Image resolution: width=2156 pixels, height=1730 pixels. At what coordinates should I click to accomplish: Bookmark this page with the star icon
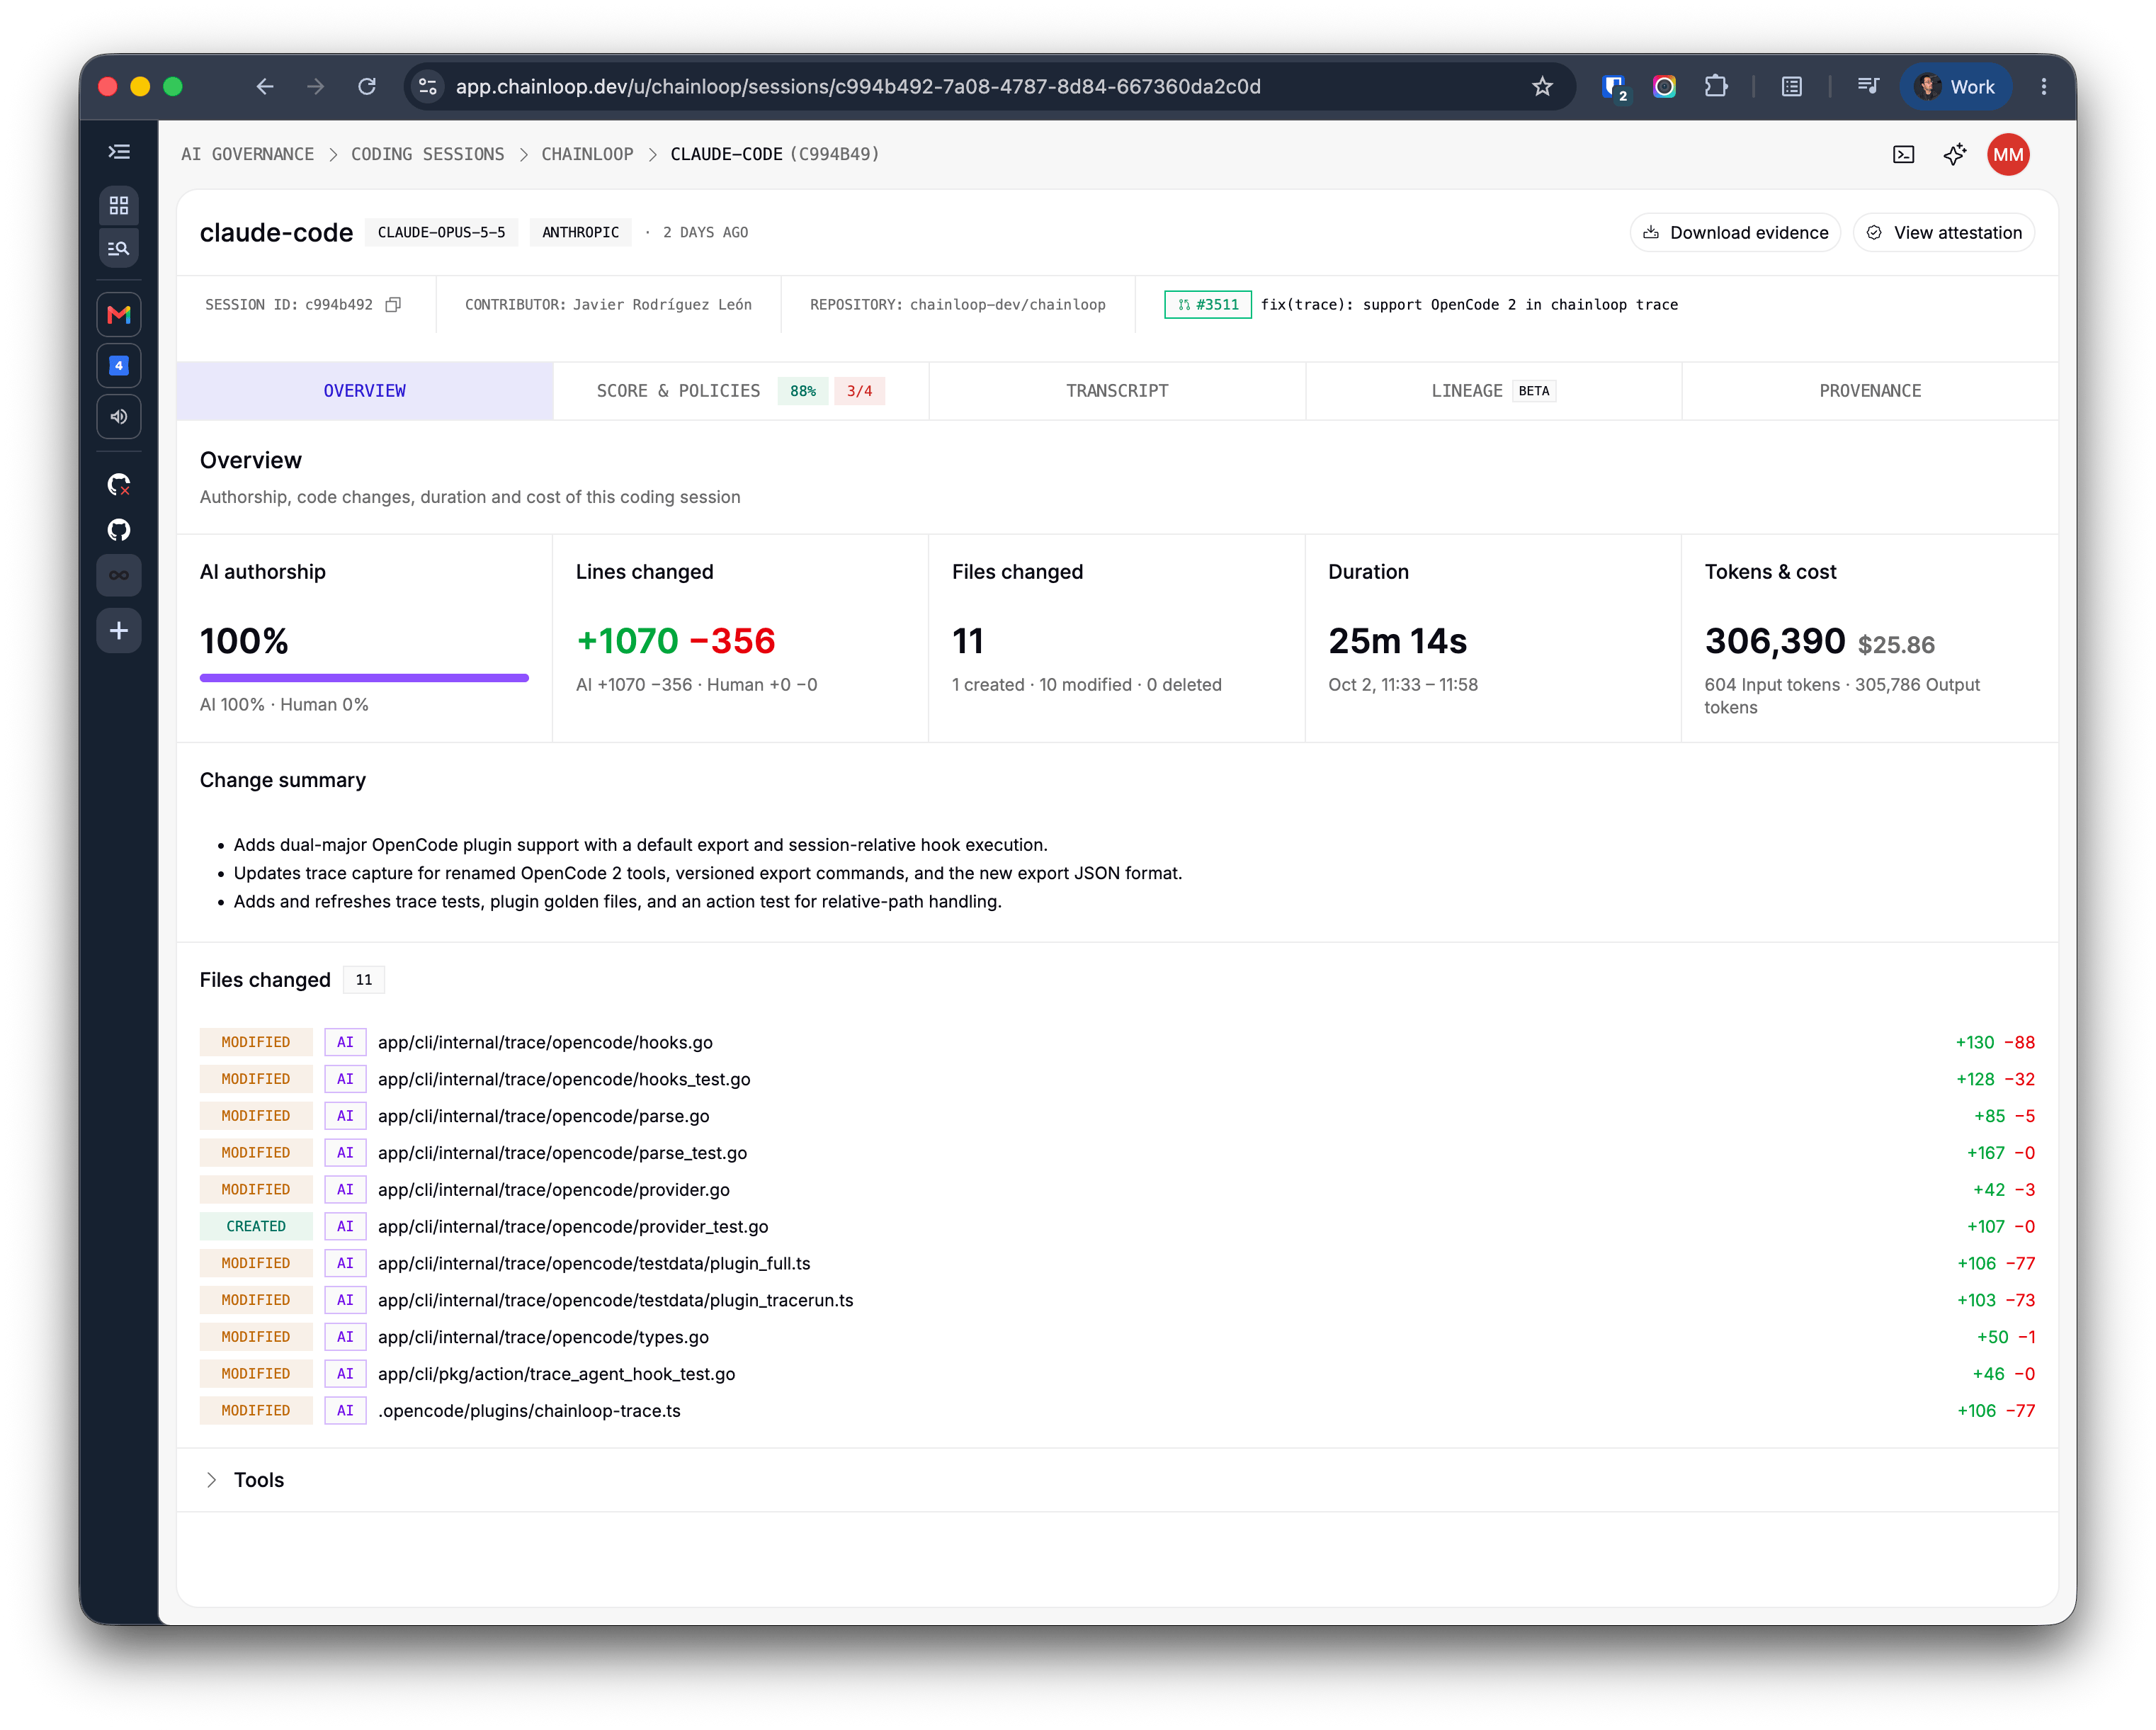click(1542, 87)
